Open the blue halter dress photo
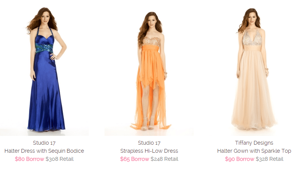This screenshot has height=170, width=294. tap(44, 69)
